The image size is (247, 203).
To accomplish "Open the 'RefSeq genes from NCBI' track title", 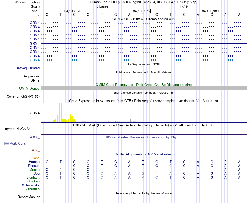I will (144, 64).
